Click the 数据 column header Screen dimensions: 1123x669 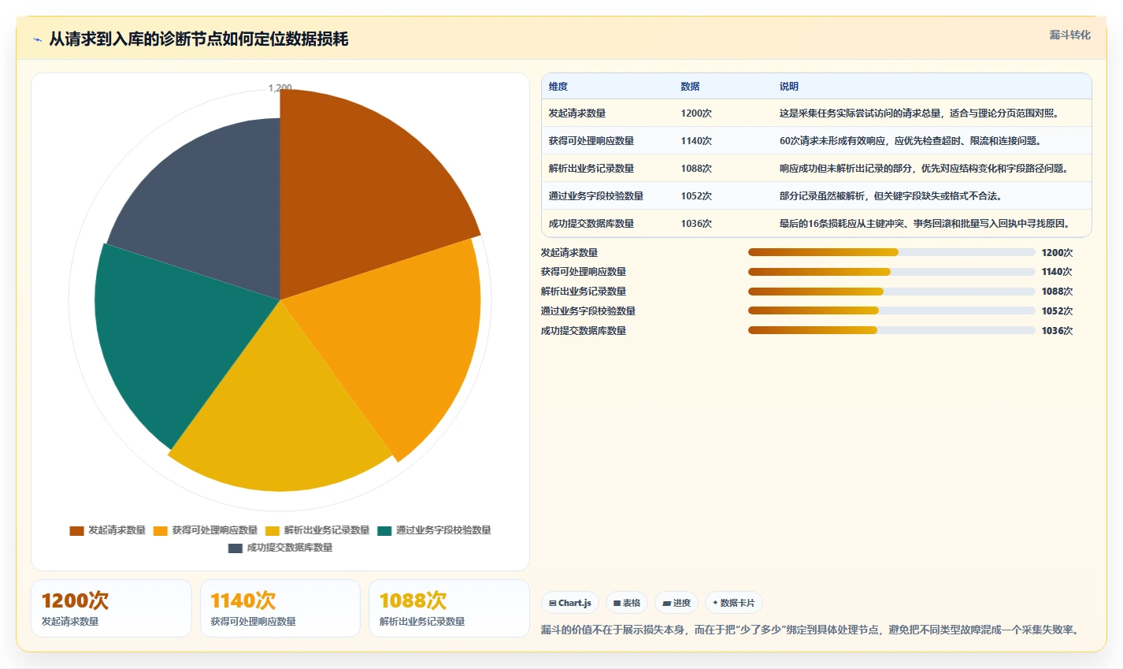(691, 87)
